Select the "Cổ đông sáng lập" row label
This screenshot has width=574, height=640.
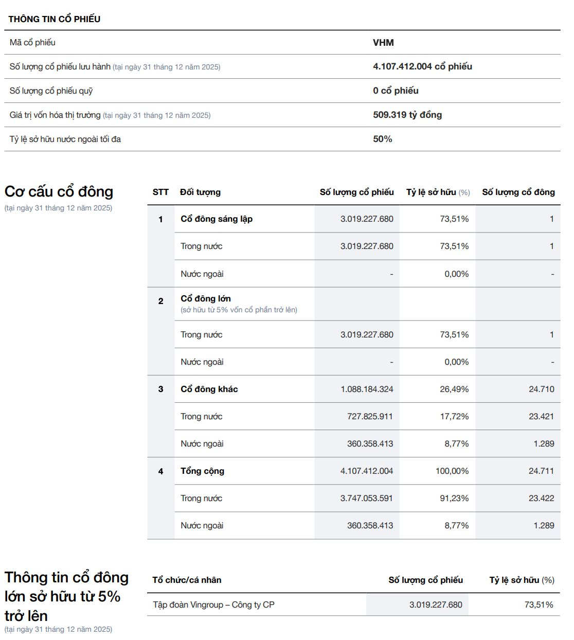pos(217,219)
